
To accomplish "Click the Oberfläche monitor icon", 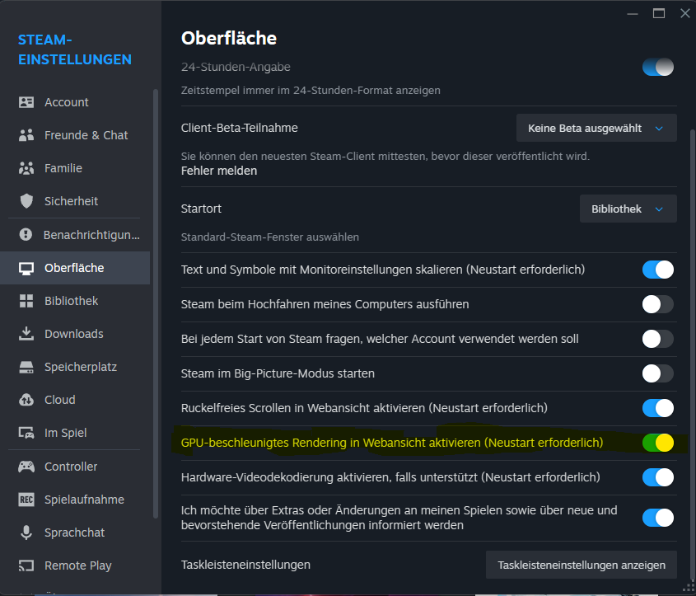I will click(26, 268).
